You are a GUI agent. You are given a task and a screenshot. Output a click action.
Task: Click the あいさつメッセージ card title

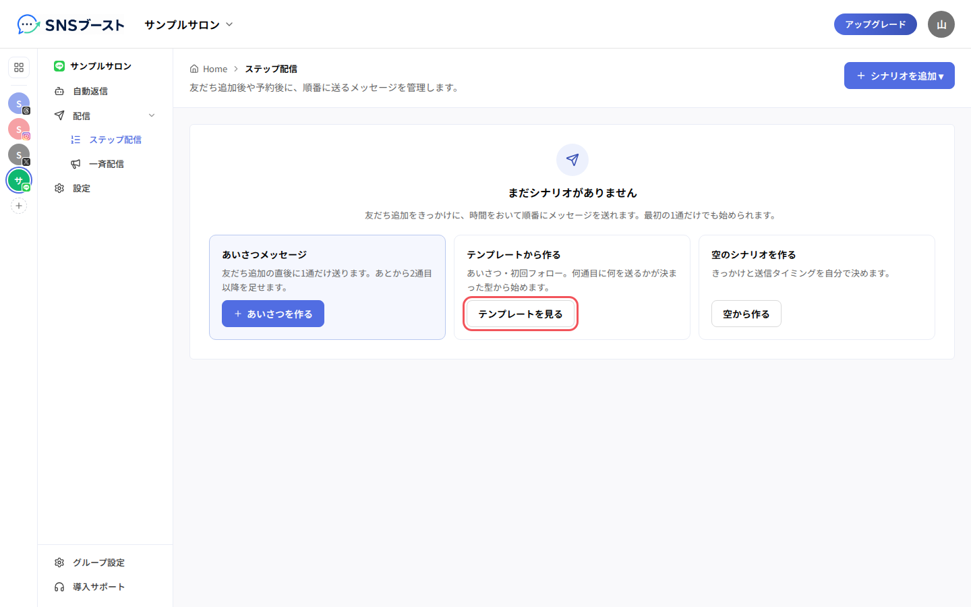pos(264,255)
